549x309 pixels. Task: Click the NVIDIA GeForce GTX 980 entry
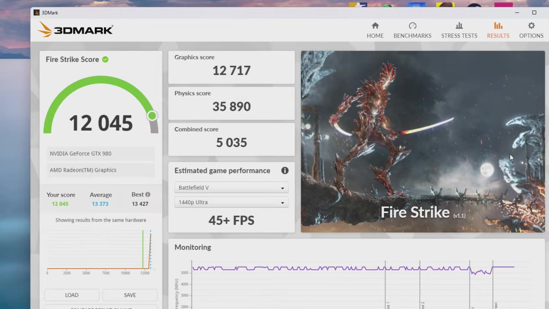(x=101, y=154)
